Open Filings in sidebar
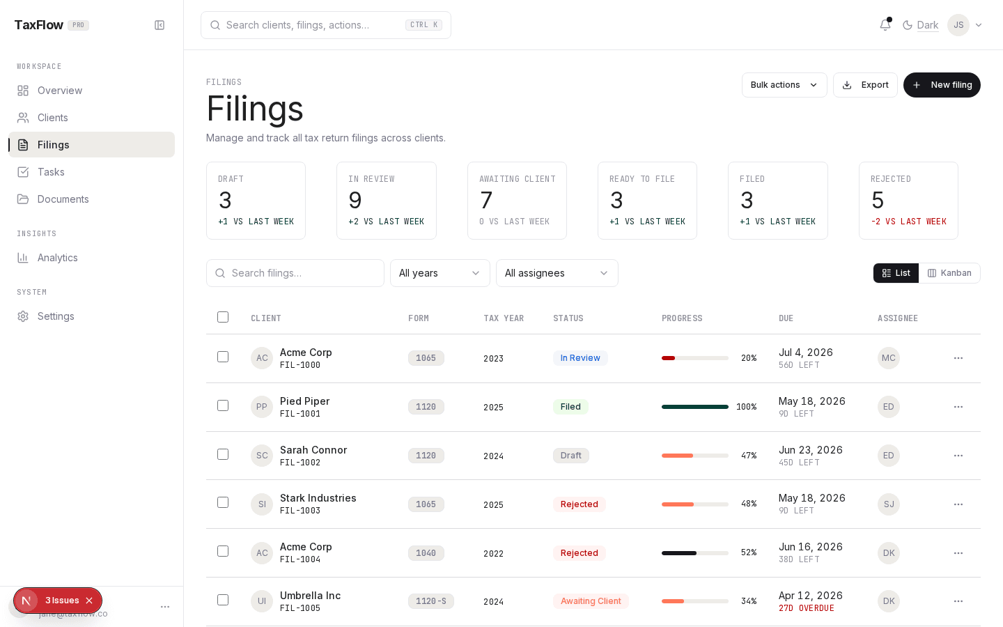This screenshot has width=1003, height=627. 91,145
